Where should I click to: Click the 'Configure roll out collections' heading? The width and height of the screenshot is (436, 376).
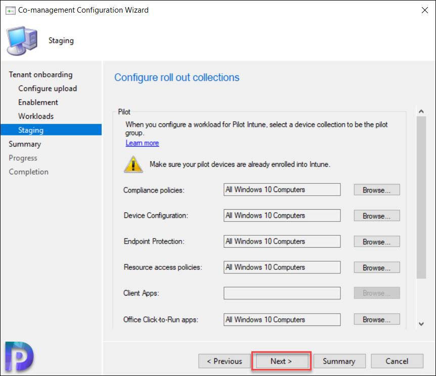[177, 77]
